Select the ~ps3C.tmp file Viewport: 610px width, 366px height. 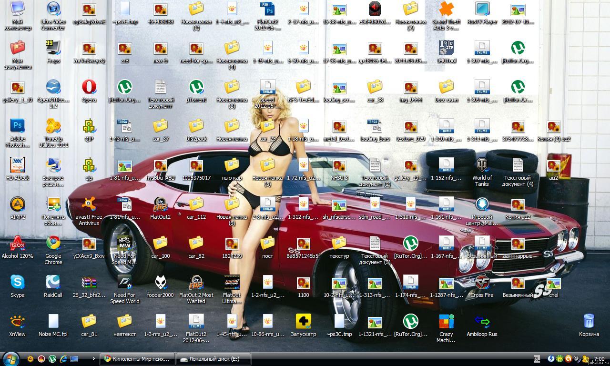pyautogui.click(x=339, y=325)
